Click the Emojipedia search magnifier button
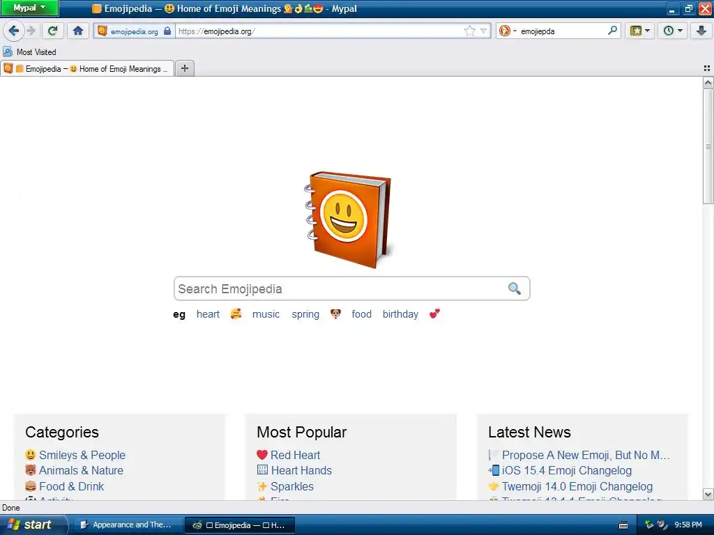The image size is (714, 535). (515, 288)
